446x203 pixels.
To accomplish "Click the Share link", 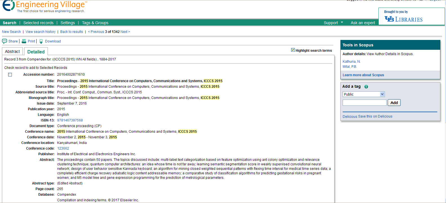I will 13,41.
